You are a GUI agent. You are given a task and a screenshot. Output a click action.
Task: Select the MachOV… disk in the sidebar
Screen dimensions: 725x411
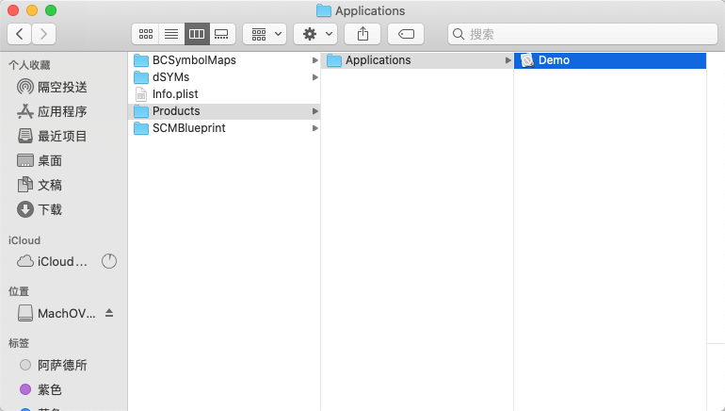tap(56, 313)
